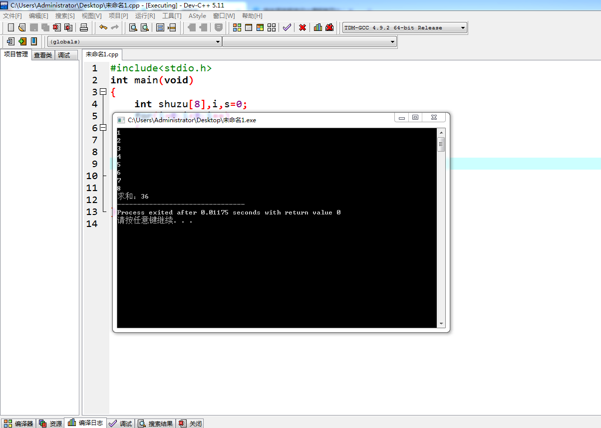Switch to the 查看类 side tab
Screen dimensions: 601x428
pyautogui.click(x=43, y=55)
